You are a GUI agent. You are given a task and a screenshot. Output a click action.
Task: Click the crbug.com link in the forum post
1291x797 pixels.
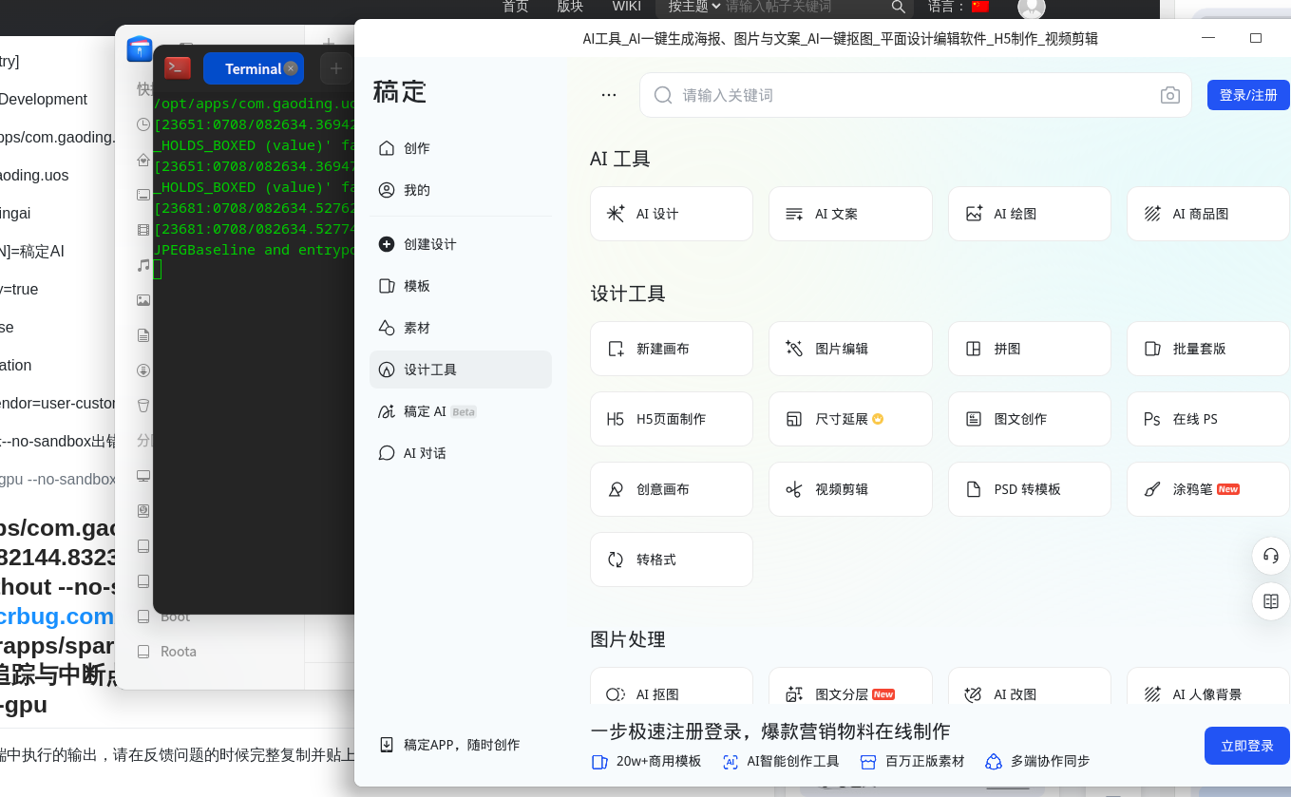pos(56,617)
